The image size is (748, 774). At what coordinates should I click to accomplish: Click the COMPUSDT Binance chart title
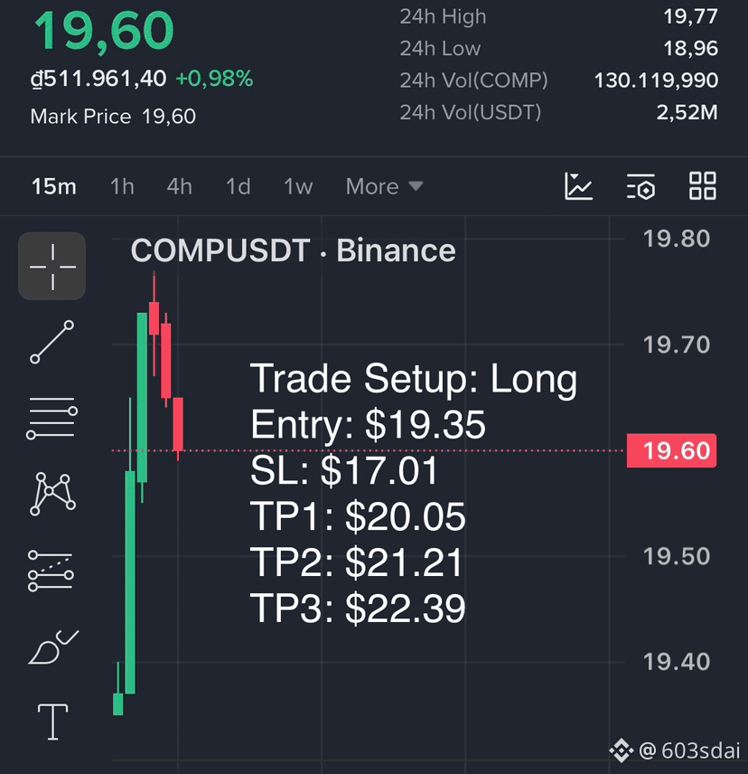[293, 250]
